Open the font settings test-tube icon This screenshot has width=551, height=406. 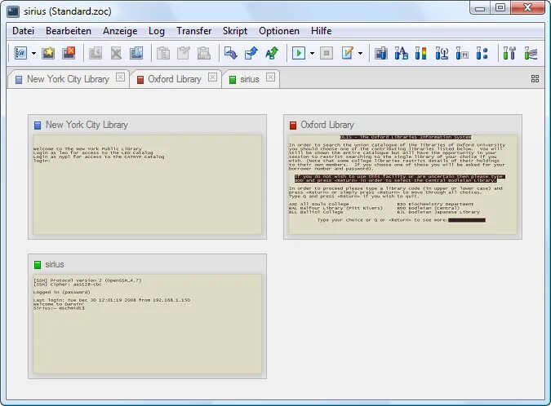click(x=401, y=53)
